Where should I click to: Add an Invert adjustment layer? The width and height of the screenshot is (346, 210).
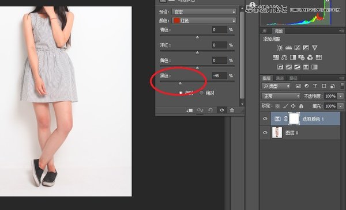[x=280, y=67]
